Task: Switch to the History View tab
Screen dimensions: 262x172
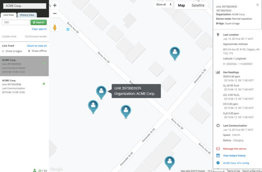Action: (x=27, y=15)
